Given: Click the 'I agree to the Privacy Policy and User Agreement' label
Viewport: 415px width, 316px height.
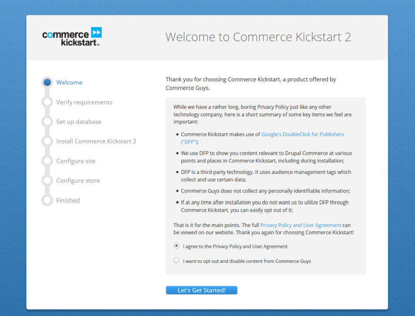Looking at the screenshot, I should [x=235, y=247].
